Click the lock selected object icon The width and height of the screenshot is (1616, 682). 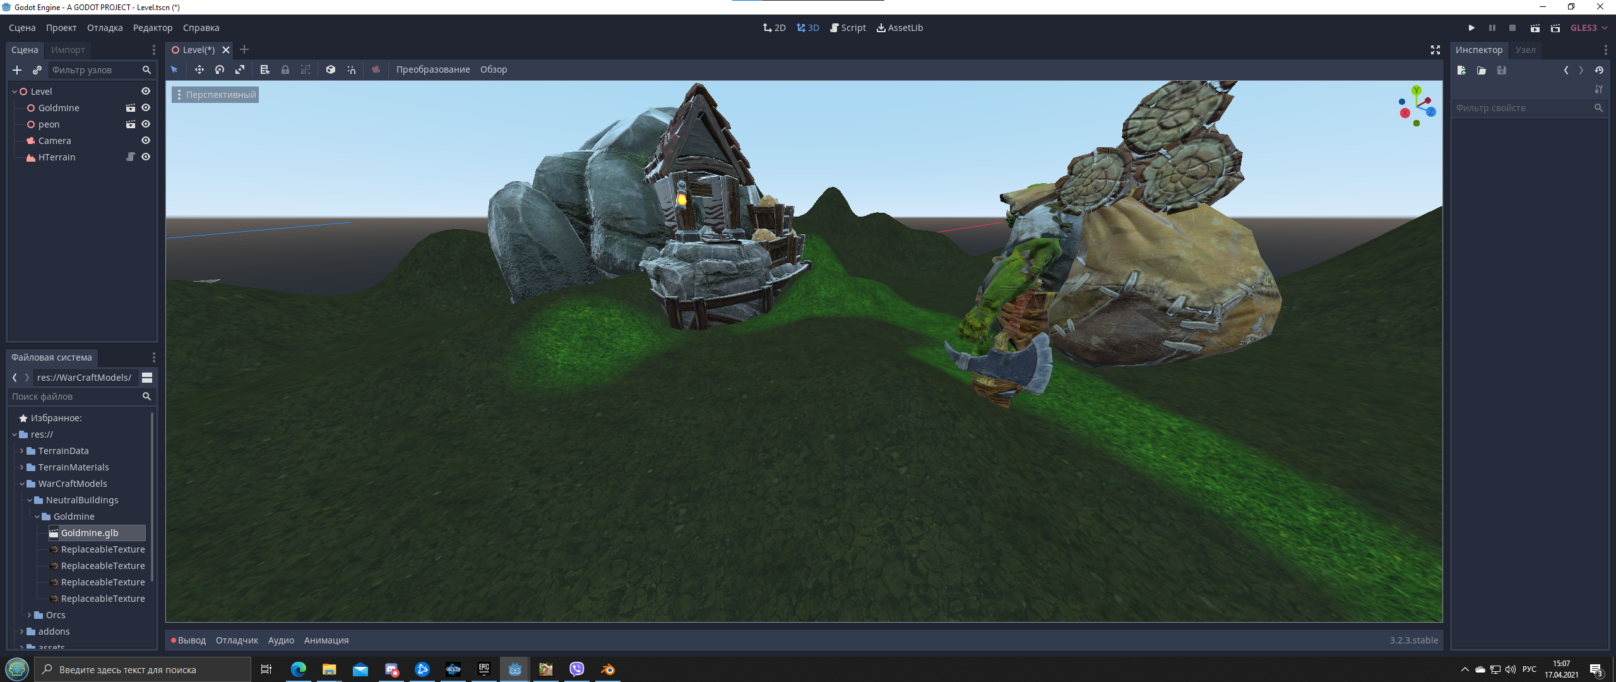(285, 69)
